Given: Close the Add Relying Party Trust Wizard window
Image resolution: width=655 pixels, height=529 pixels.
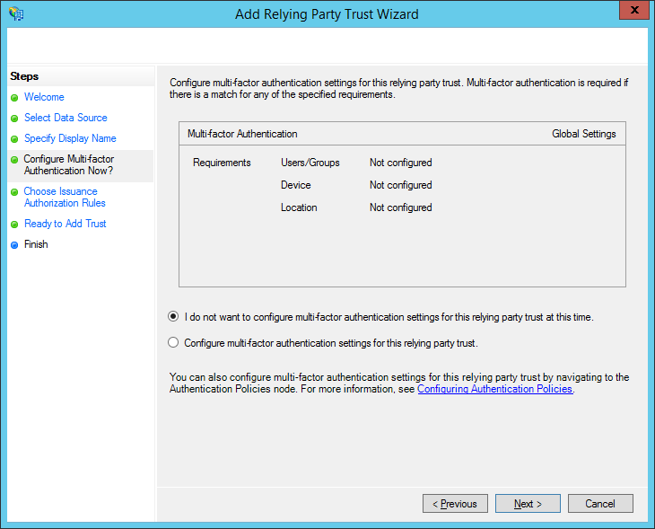Looking at the screenshot, I should point(633,12).
